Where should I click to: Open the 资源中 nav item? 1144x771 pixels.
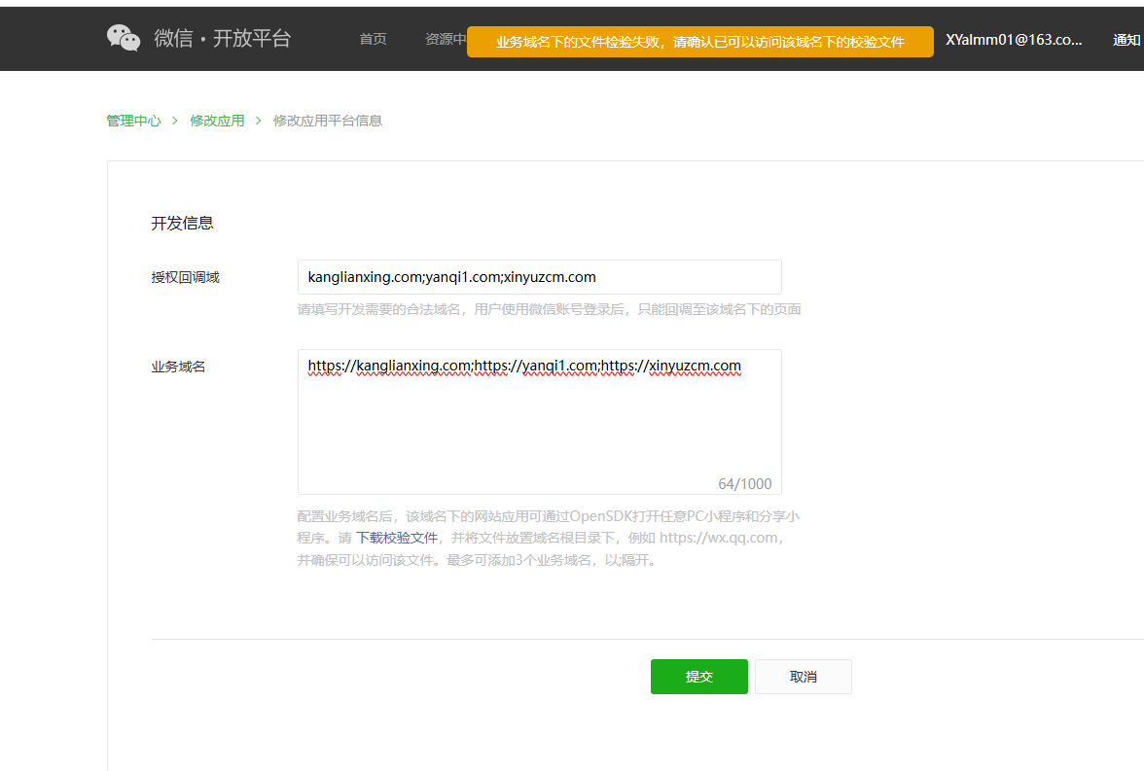click(x=446, y=40)
